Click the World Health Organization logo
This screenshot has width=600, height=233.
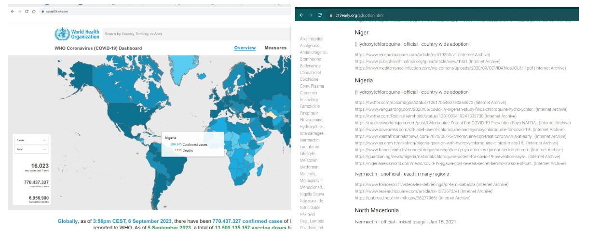77,34
